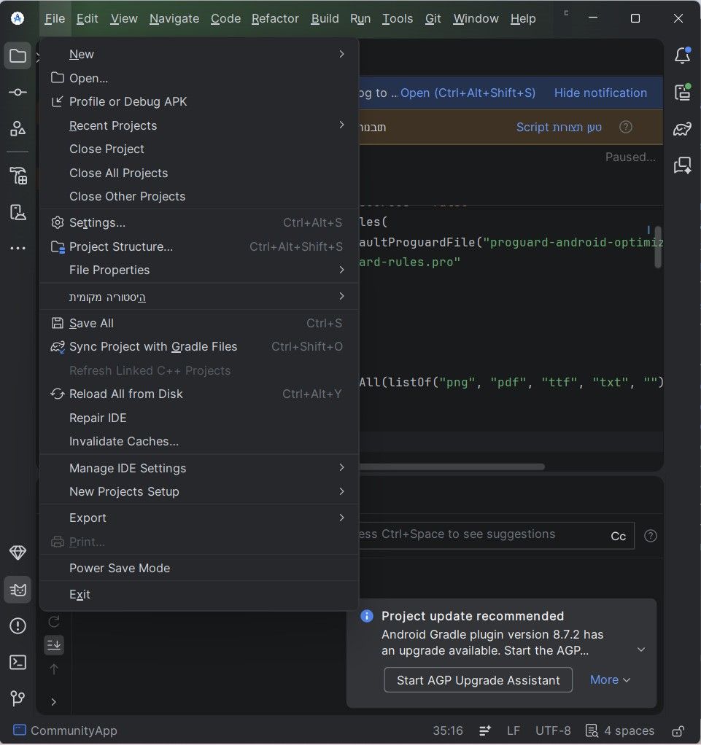The height and width of the screenshot is (745, 701).
Task: Click the Android Studio logo icon
Action: coord(18,18)
